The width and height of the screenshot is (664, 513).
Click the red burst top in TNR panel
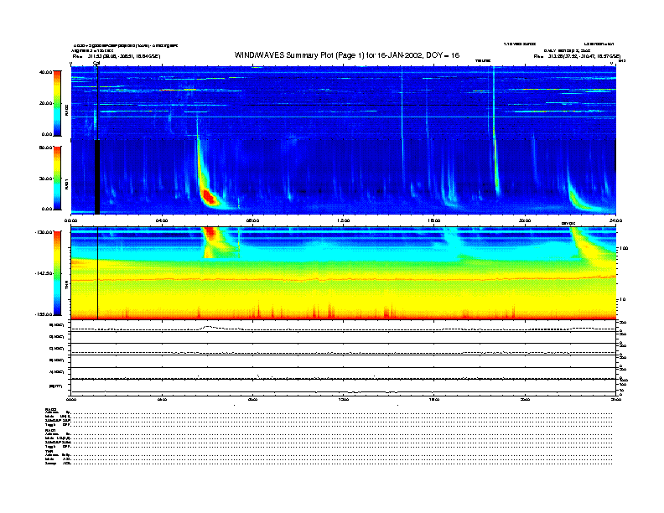[x=210, y=233]
